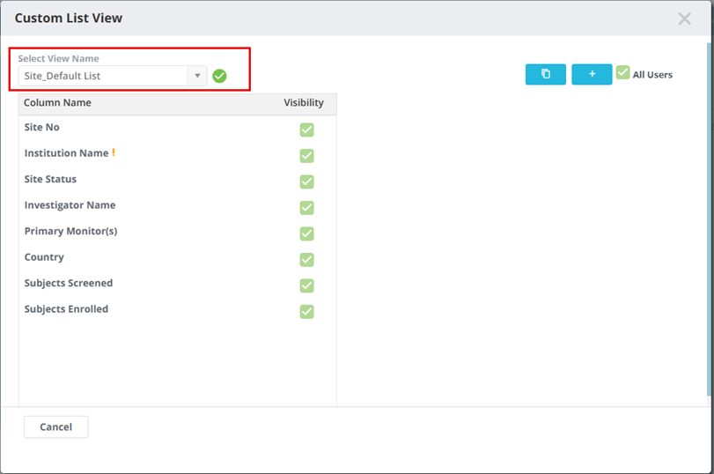This screenshot has height=474, width=714.
Task: Toggle visibility for Investigator Name
Action: 306,208
